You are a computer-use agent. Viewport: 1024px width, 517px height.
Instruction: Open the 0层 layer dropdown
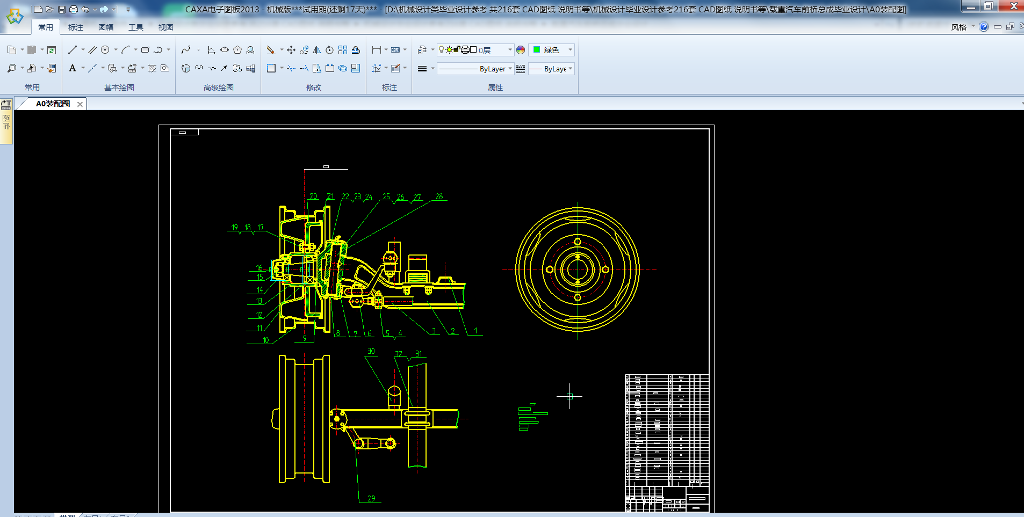click(510, 50)
